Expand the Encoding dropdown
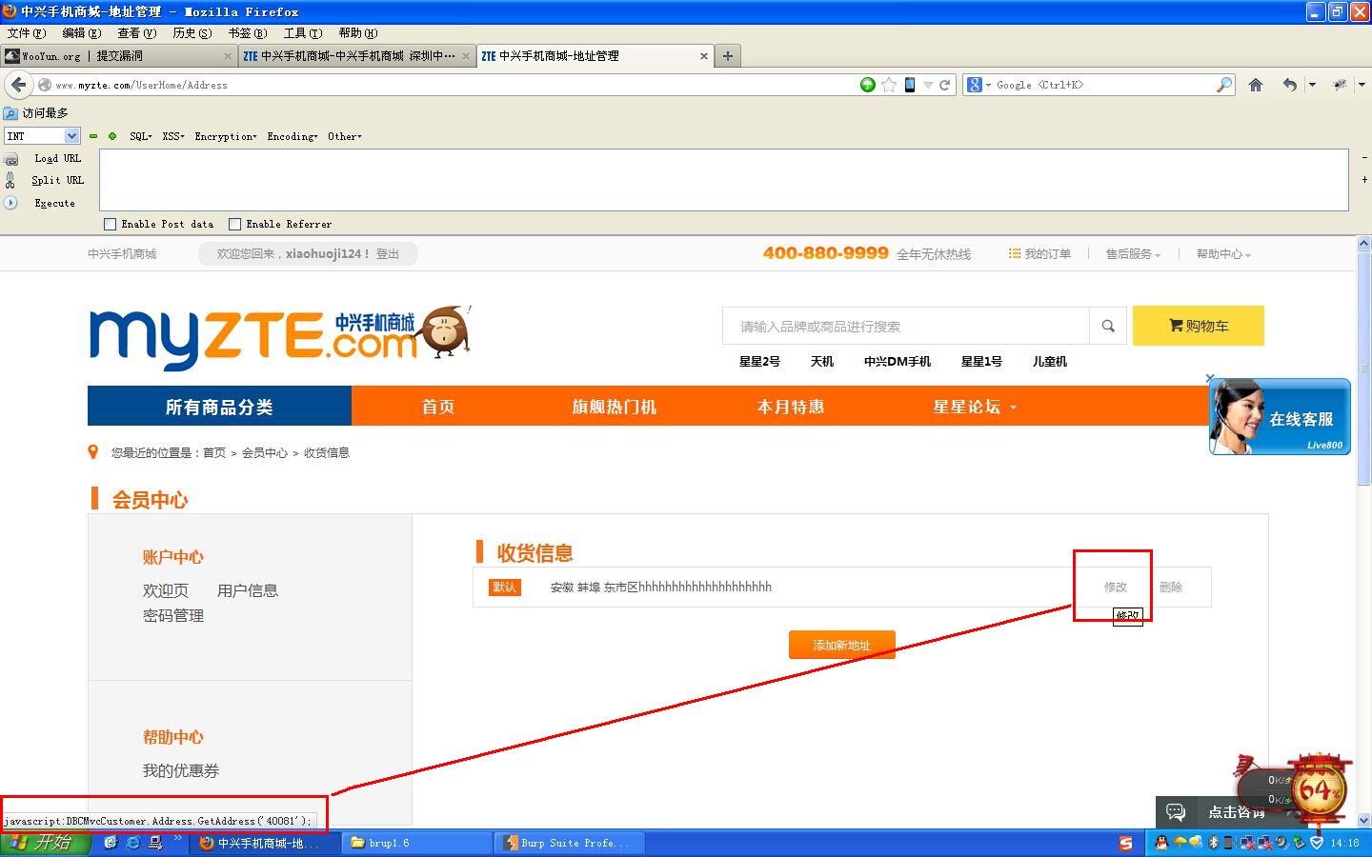Screen dimensions: 1372x857 [293, 136]
